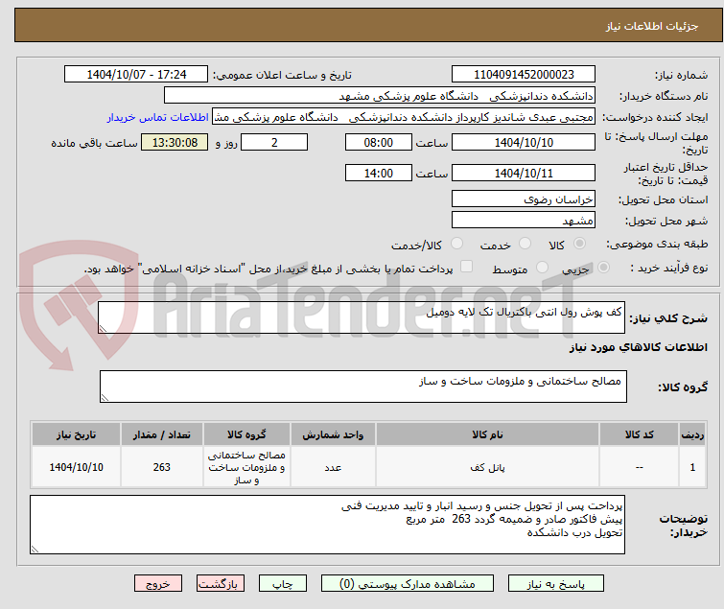Click the quantity cell 263
The width and height of the screenshot is (724, 609).
(162, 467)
